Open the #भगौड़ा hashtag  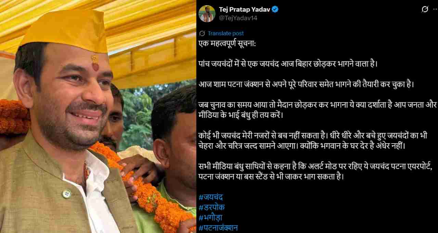pyautogui.click(x=211, y=217)
